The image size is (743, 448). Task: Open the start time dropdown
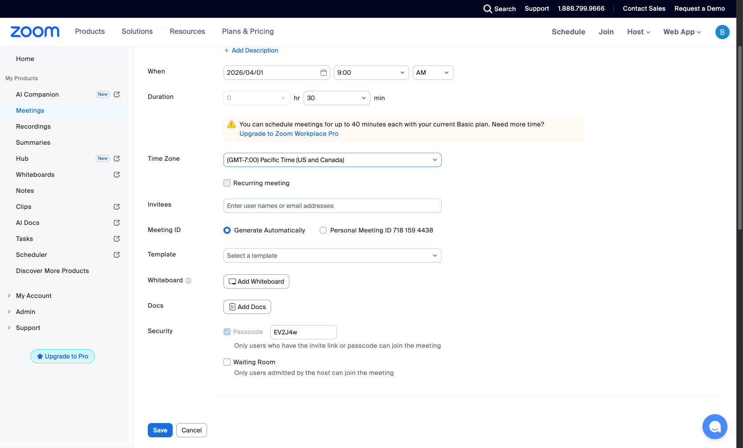[371, 73]
